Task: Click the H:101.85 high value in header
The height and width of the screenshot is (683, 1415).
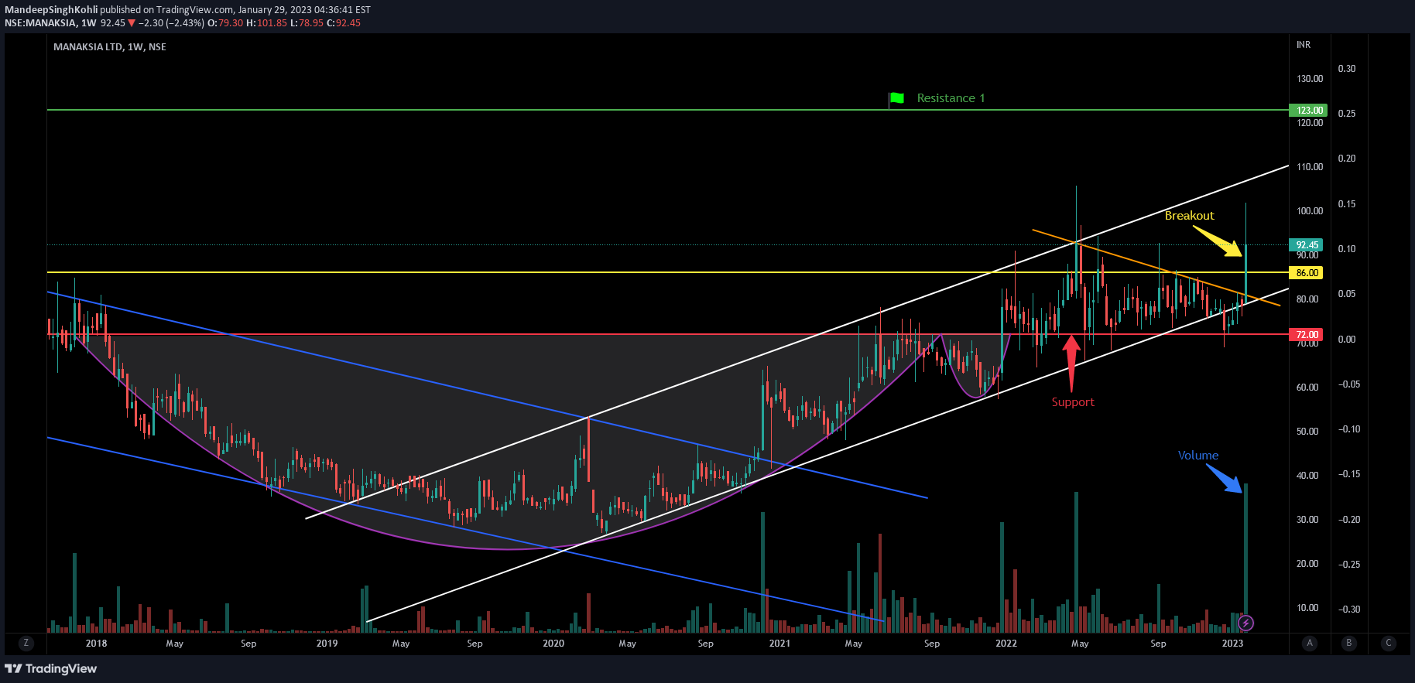Action: 266,23
